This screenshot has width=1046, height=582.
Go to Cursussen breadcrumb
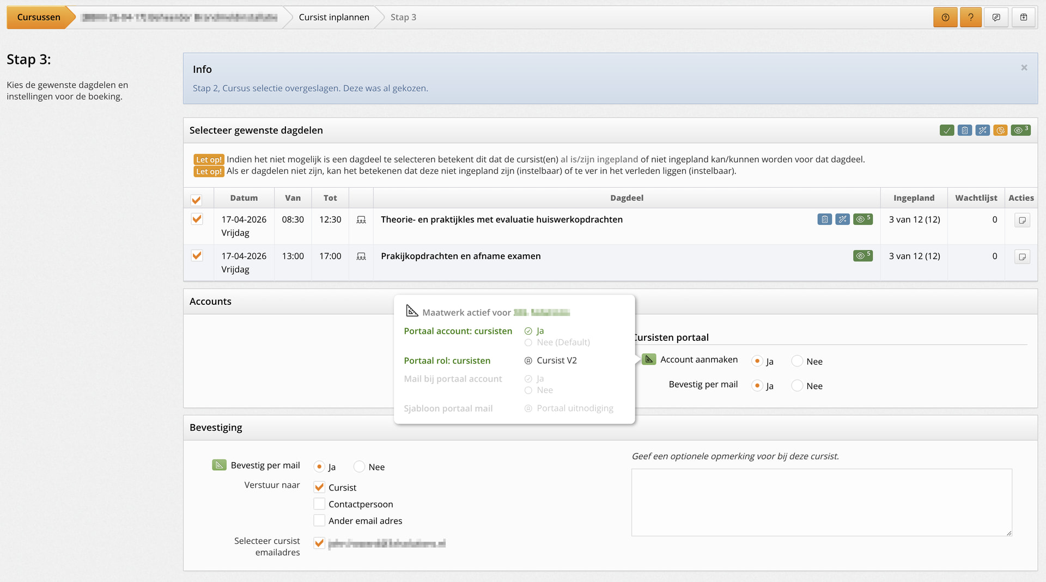39,17
